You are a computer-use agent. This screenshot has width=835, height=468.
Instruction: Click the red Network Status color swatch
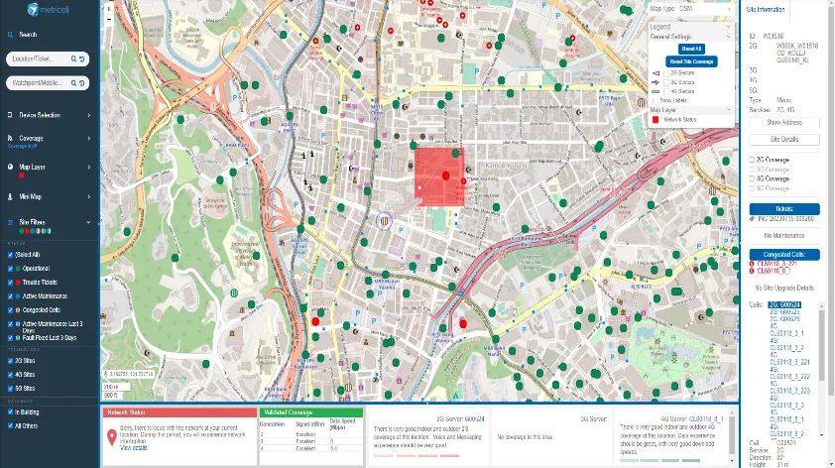coord(656,120)
